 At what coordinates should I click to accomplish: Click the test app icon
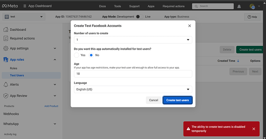(x=7, y=17)
